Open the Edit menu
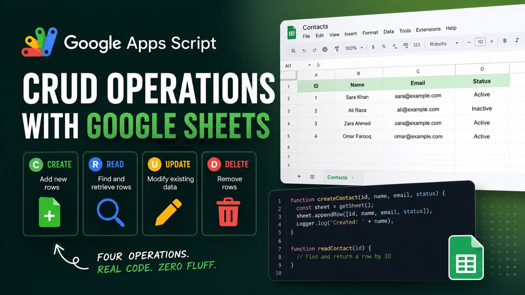This screenshot has width=525, height=295. click(320, 35)
